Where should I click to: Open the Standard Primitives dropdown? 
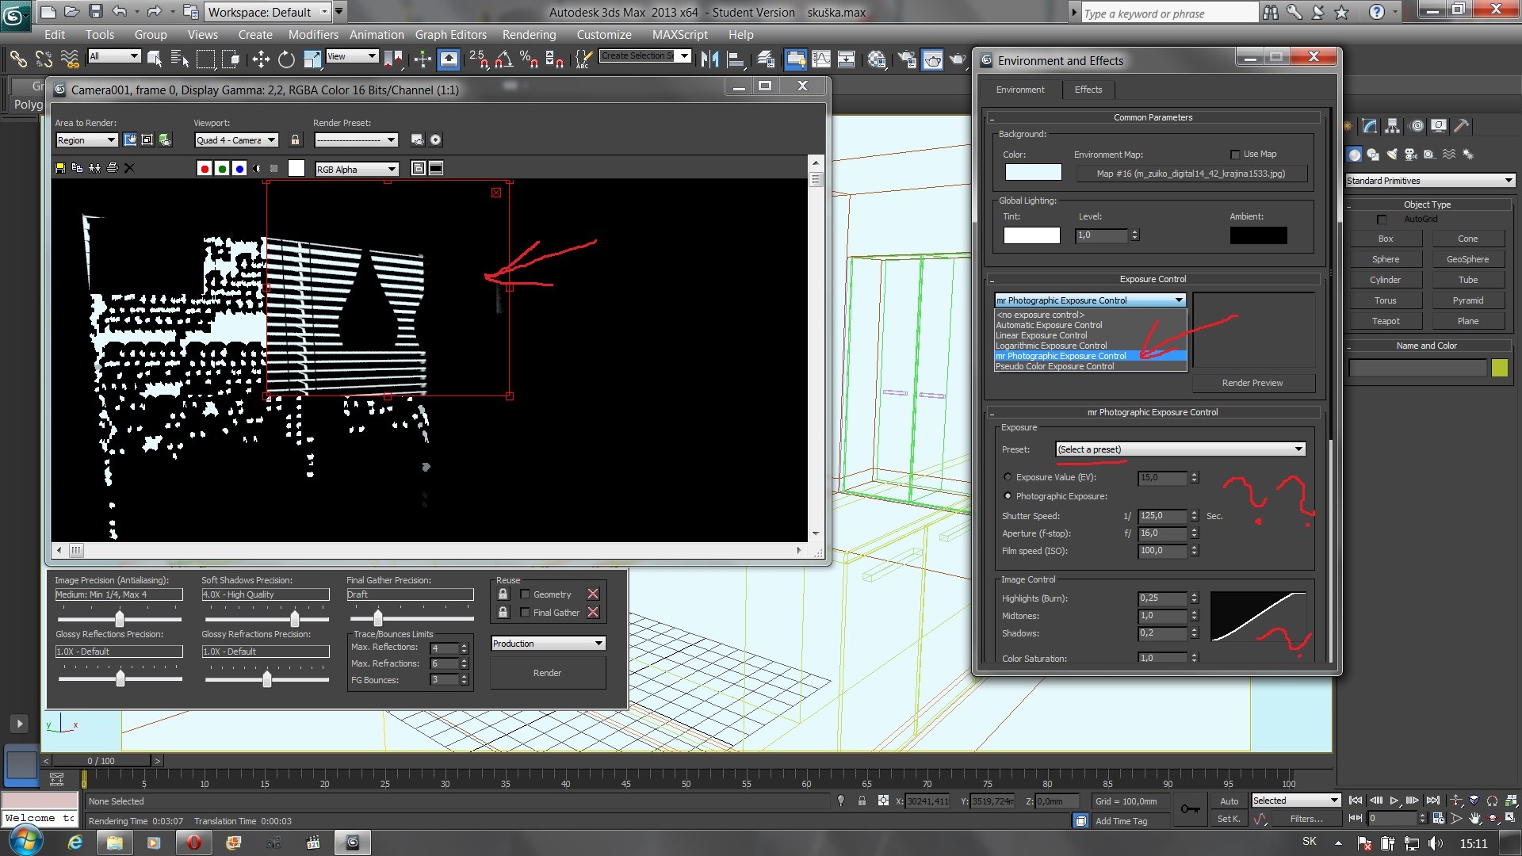pyautogui.click(x=1430, y=181)
